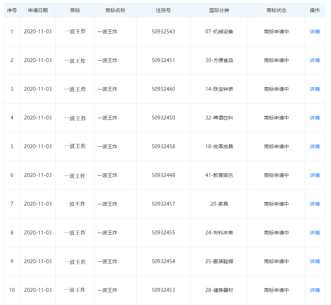331x305 pixels.
Task: Click 详情 for registration 50932455
Action: pyautogui.click(x=315, y=233)
